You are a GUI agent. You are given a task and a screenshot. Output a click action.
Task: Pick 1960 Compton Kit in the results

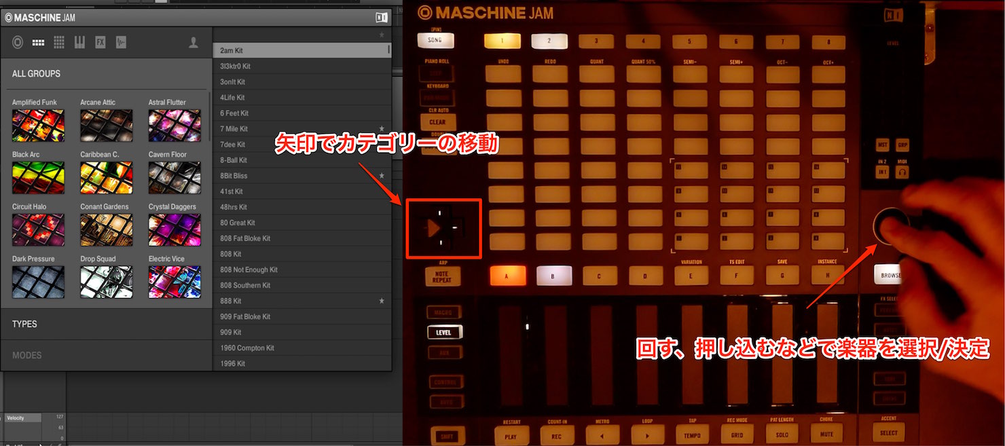pos(301,348)
